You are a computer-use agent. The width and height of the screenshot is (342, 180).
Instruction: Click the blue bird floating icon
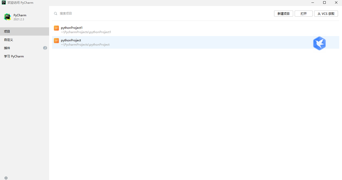pyautogui.click(x=319, y=43)
